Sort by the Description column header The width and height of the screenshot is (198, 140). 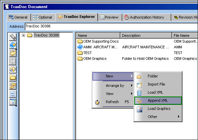click(146, 36)
